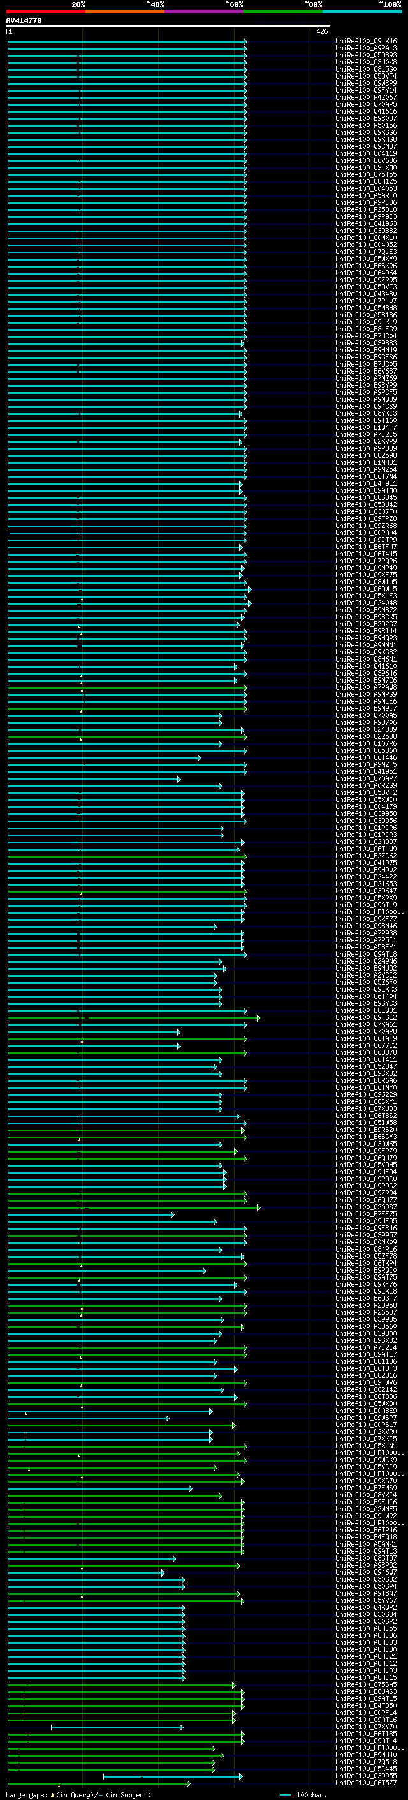Select hit label UniRef100_P25818
This screenshot has height=1800, width=408.
366,209
